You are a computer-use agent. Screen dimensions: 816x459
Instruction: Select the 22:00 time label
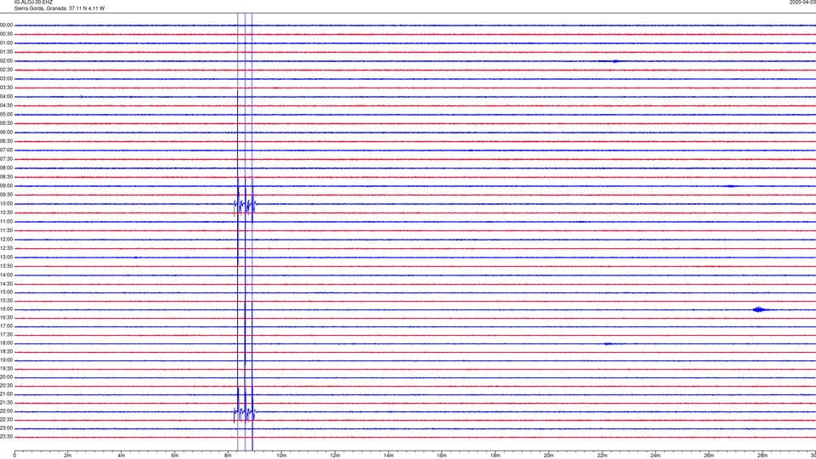(6, 411)
